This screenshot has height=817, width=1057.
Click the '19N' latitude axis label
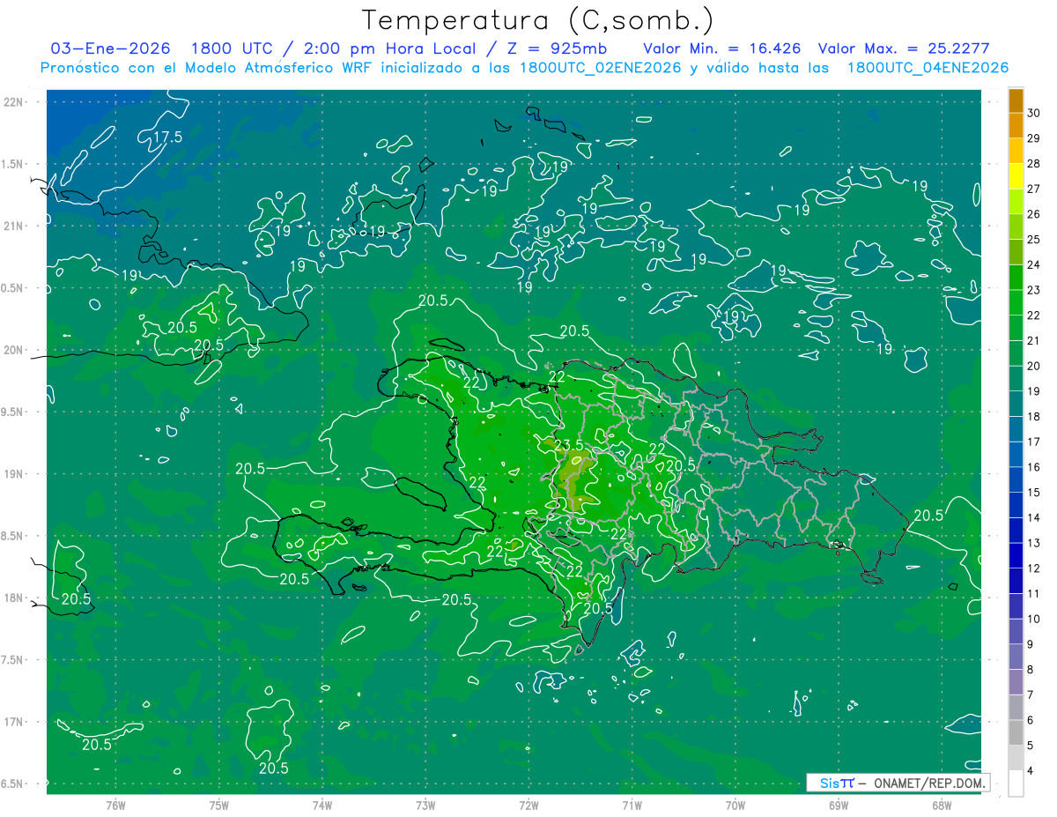coord(14,474)
